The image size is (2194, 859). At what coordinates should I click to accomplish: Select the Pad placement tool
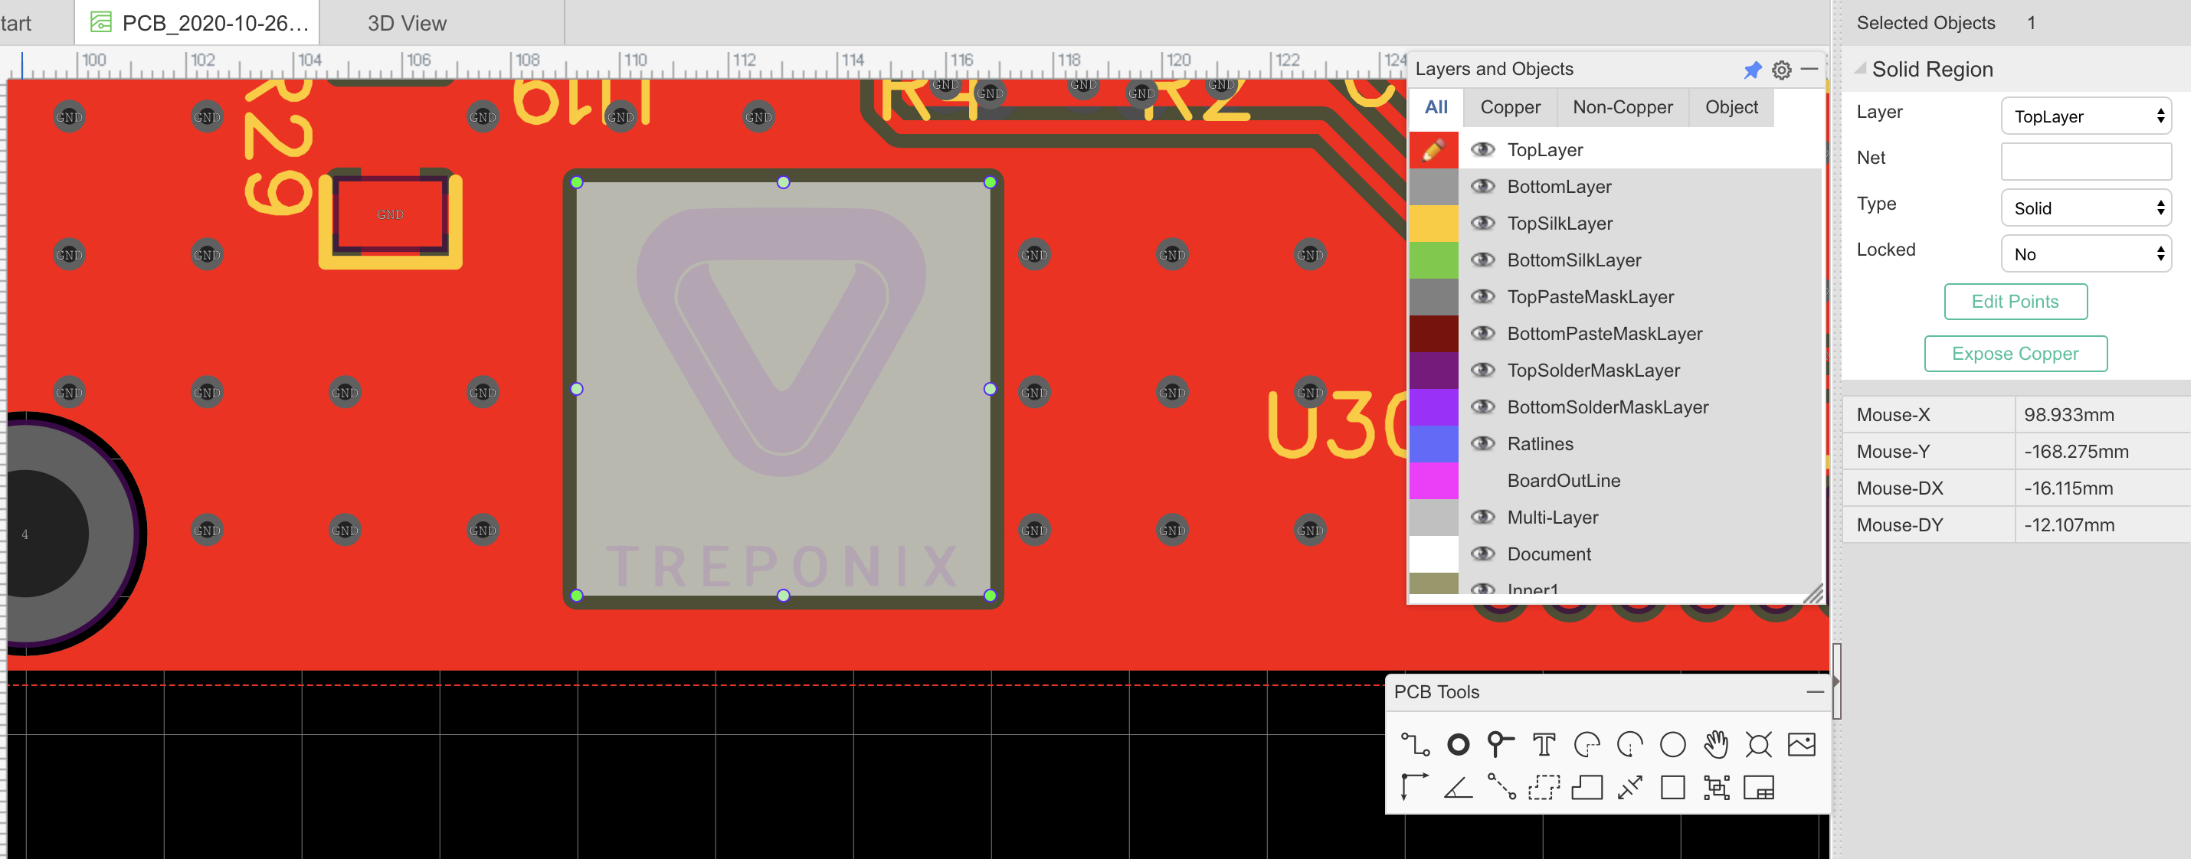tap(1458, 744)
